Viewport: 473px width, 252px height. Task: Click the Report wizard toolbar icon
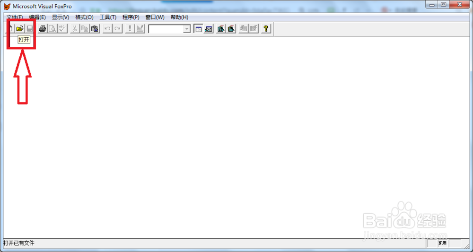[x=231, y=29]
